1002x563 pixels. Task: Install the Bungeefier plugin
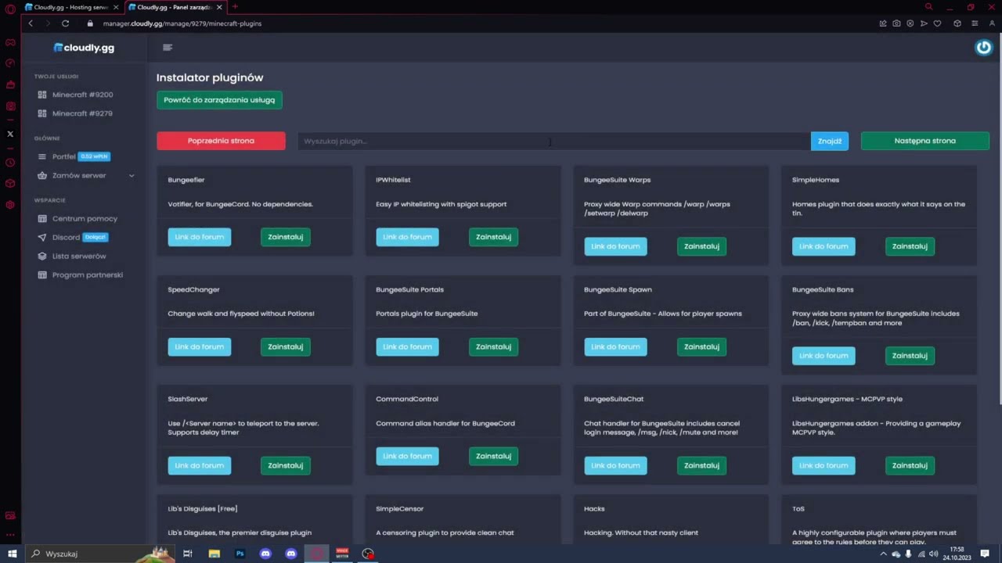pos(285,237)
